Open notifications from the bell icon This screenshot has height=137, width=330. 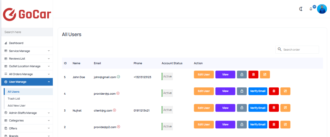click(x=311, y=9)
